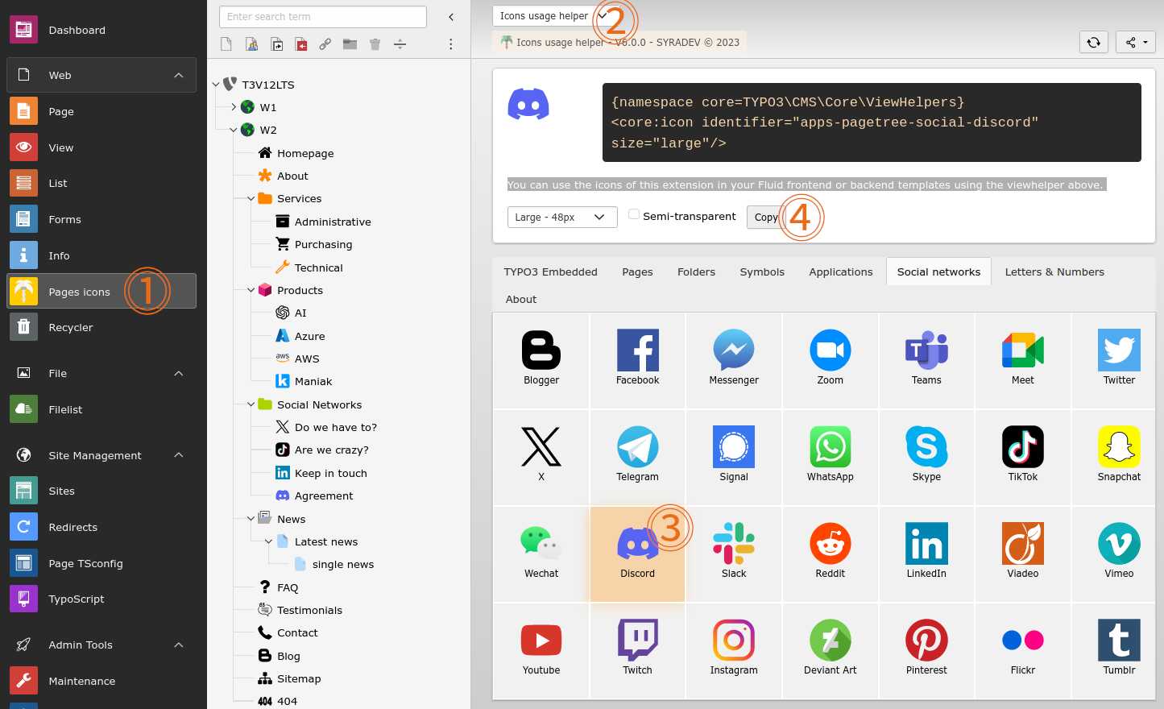This screenshot has height=709, width=1164.
Task: Open the Symbols tab
Action: point(762,272)
